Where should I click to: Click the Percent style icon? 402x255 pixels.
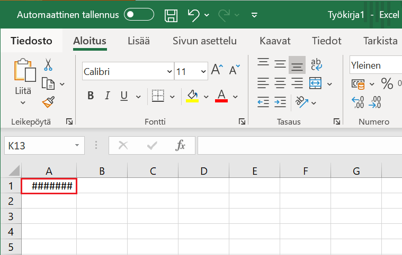pyautogui.click(x=387, y=84)
